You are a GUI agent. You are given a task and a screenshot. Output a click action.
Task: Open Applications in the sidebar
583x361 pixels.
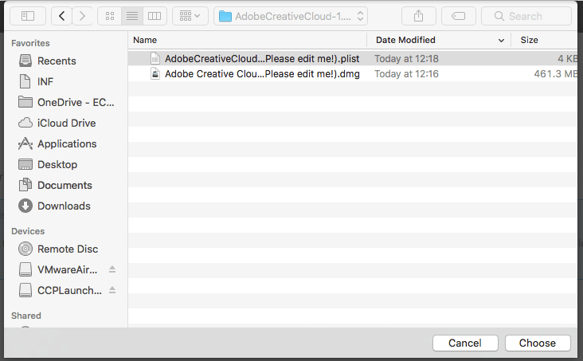[x=67, y=143]
